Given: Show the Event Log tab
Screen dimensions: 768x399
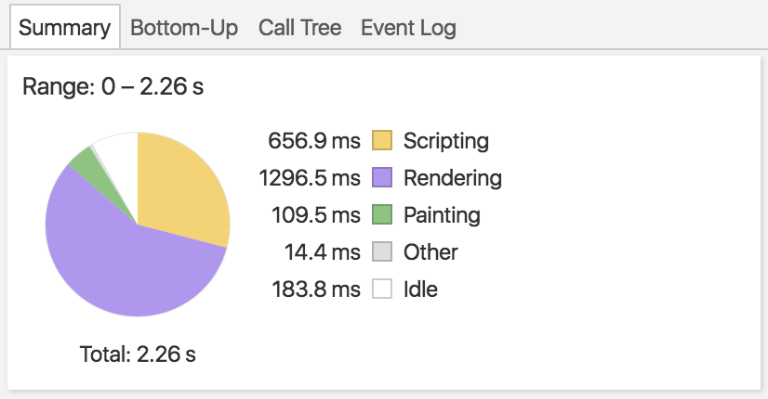Looking at the screenshot, I should click(x=408, y=27).
